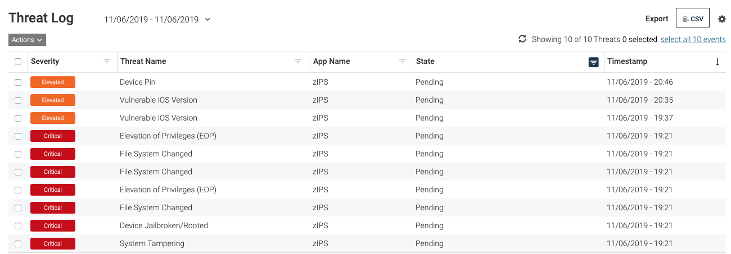
Task: Export the threat log as CSV
Action: (x=692, y=19)
